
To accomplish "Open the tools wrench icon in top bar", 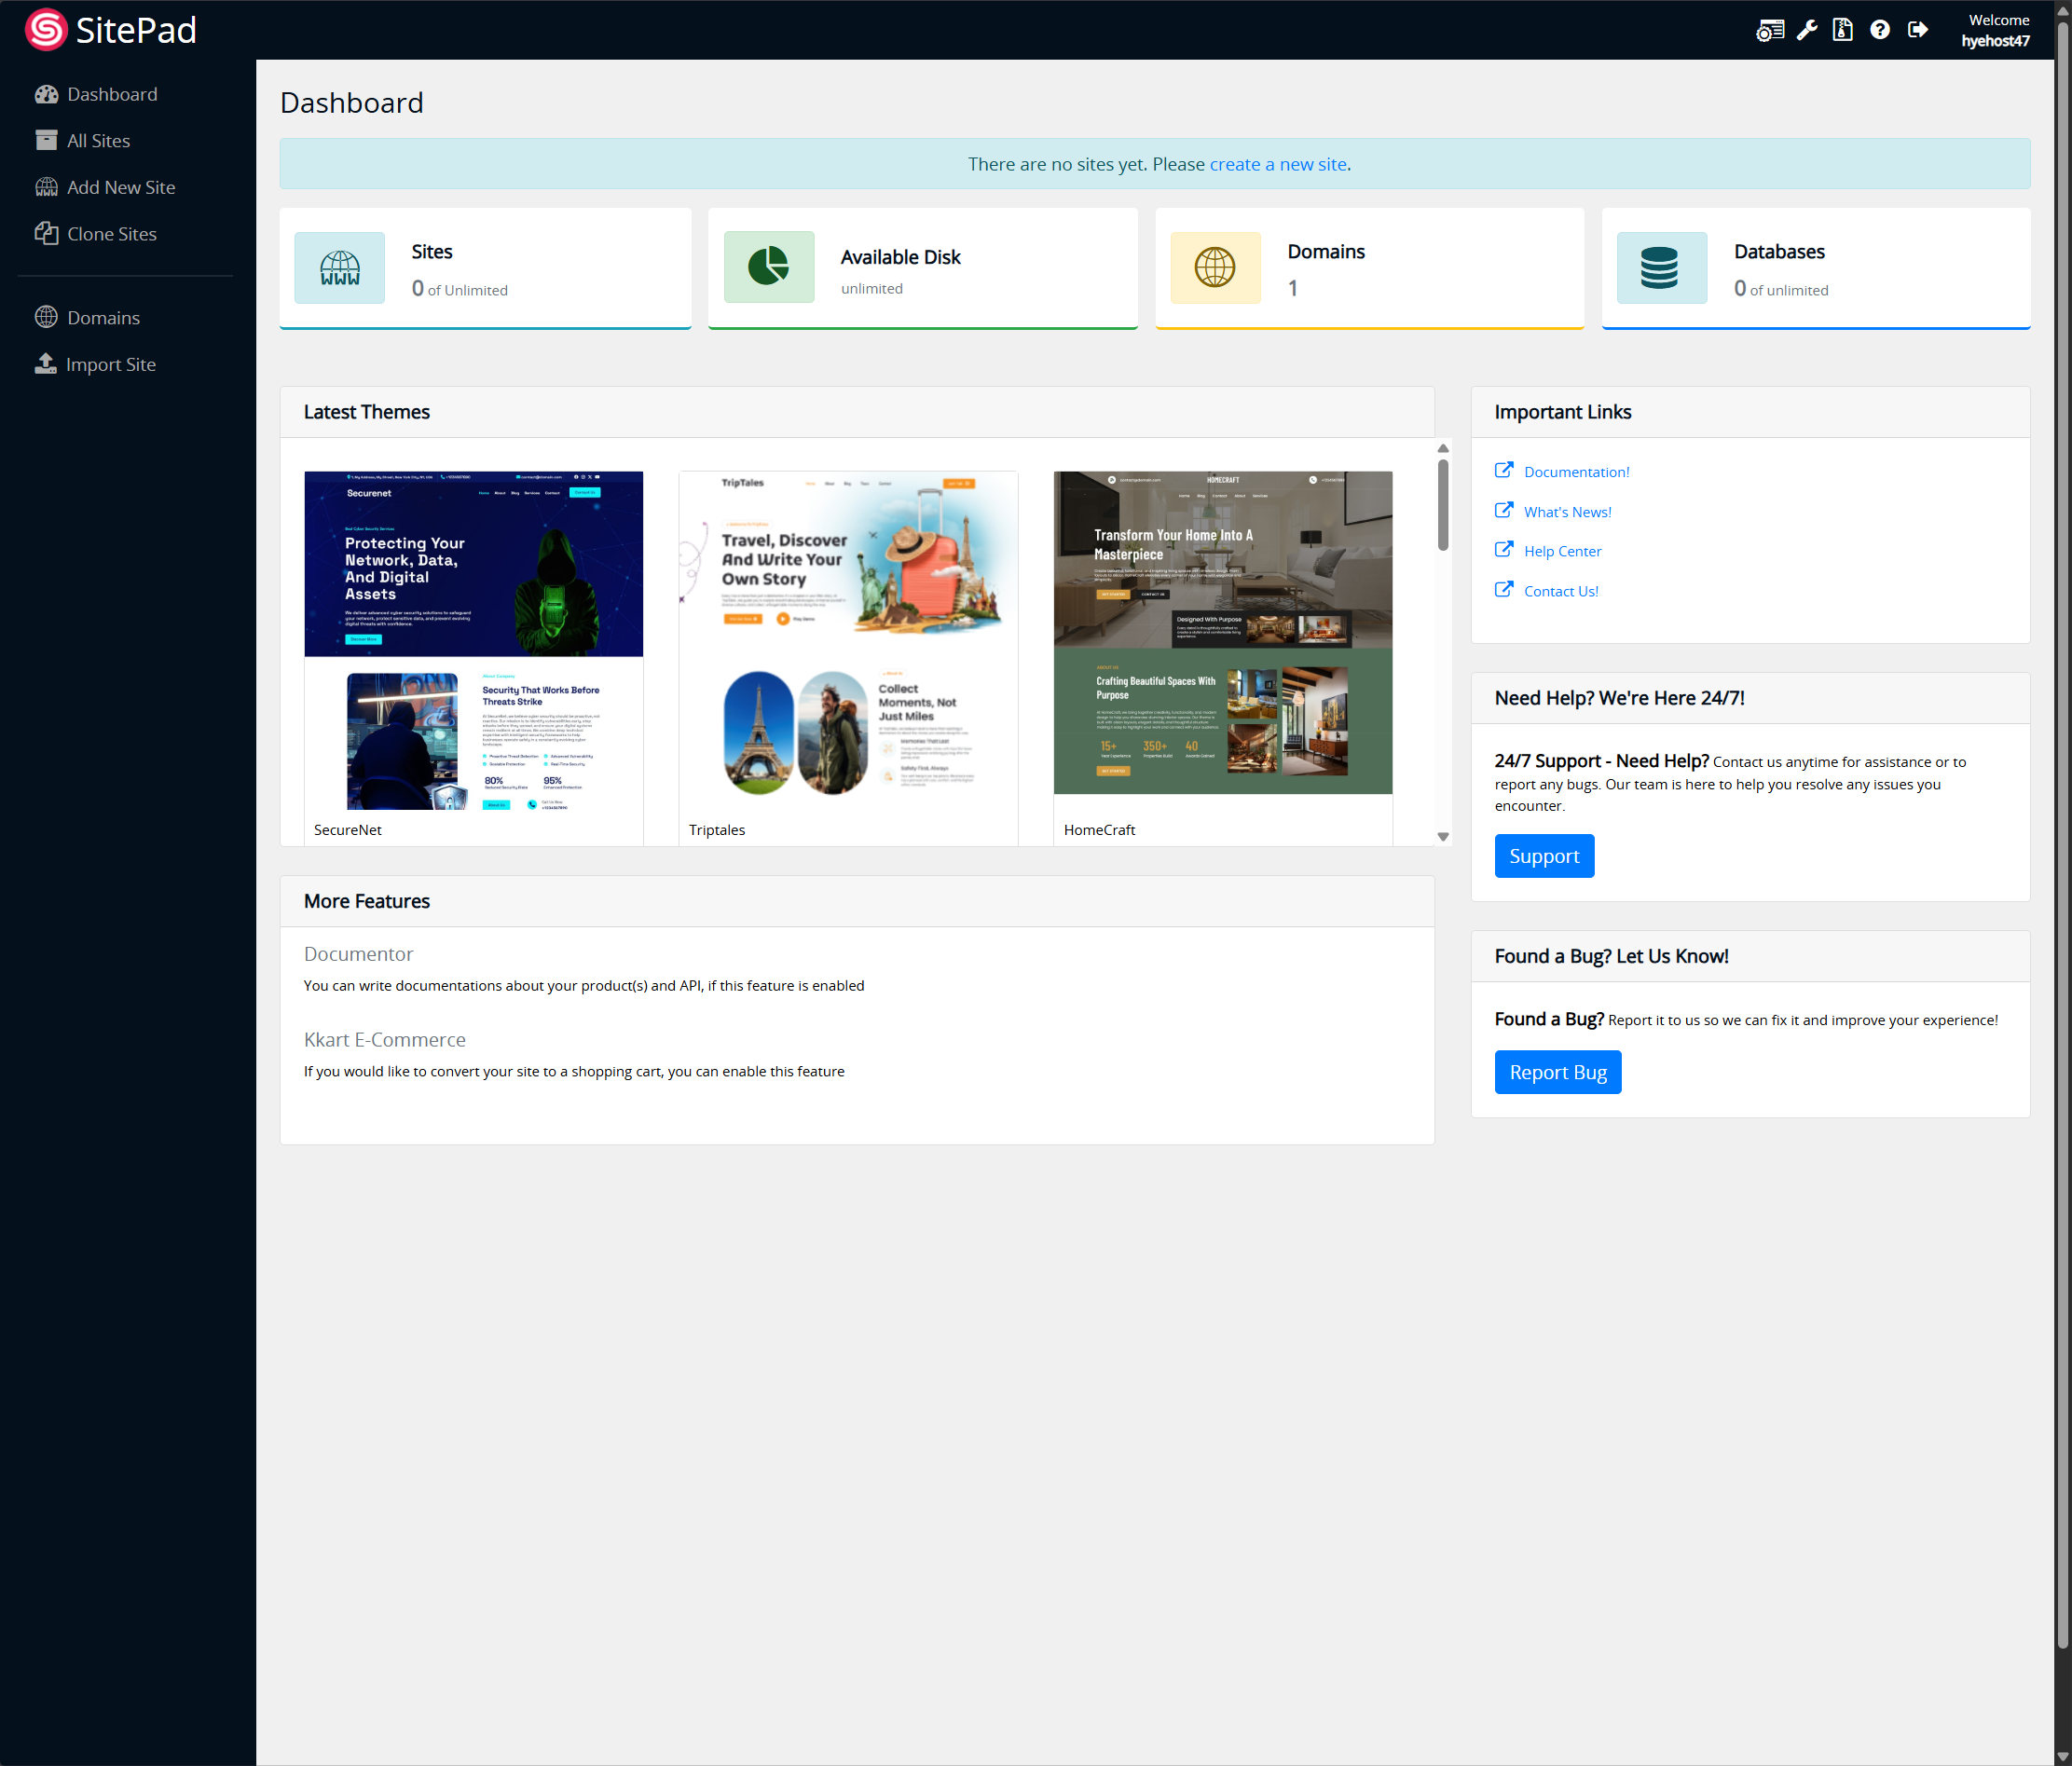I will [1806, 29].
